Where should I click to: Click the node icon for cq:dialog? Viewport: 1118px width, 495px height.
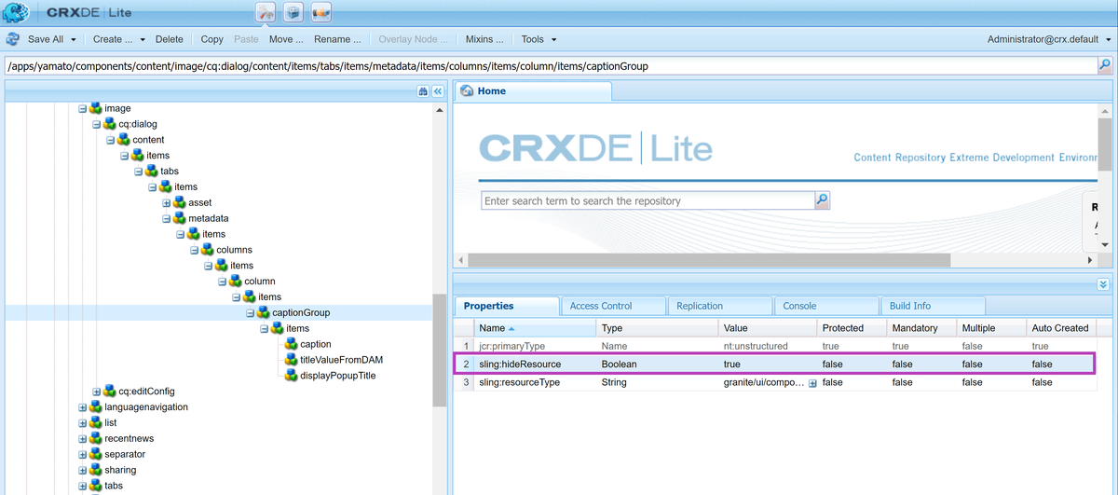click(x=110, y=124)
